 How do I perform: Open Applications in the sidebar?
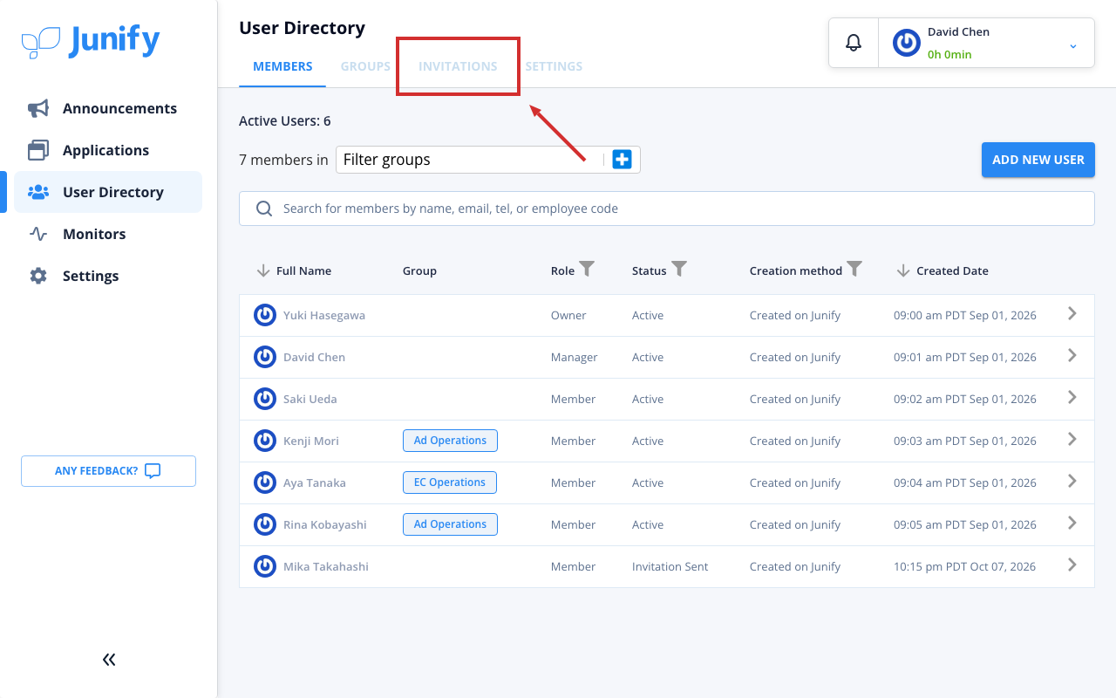coord(108,150)
